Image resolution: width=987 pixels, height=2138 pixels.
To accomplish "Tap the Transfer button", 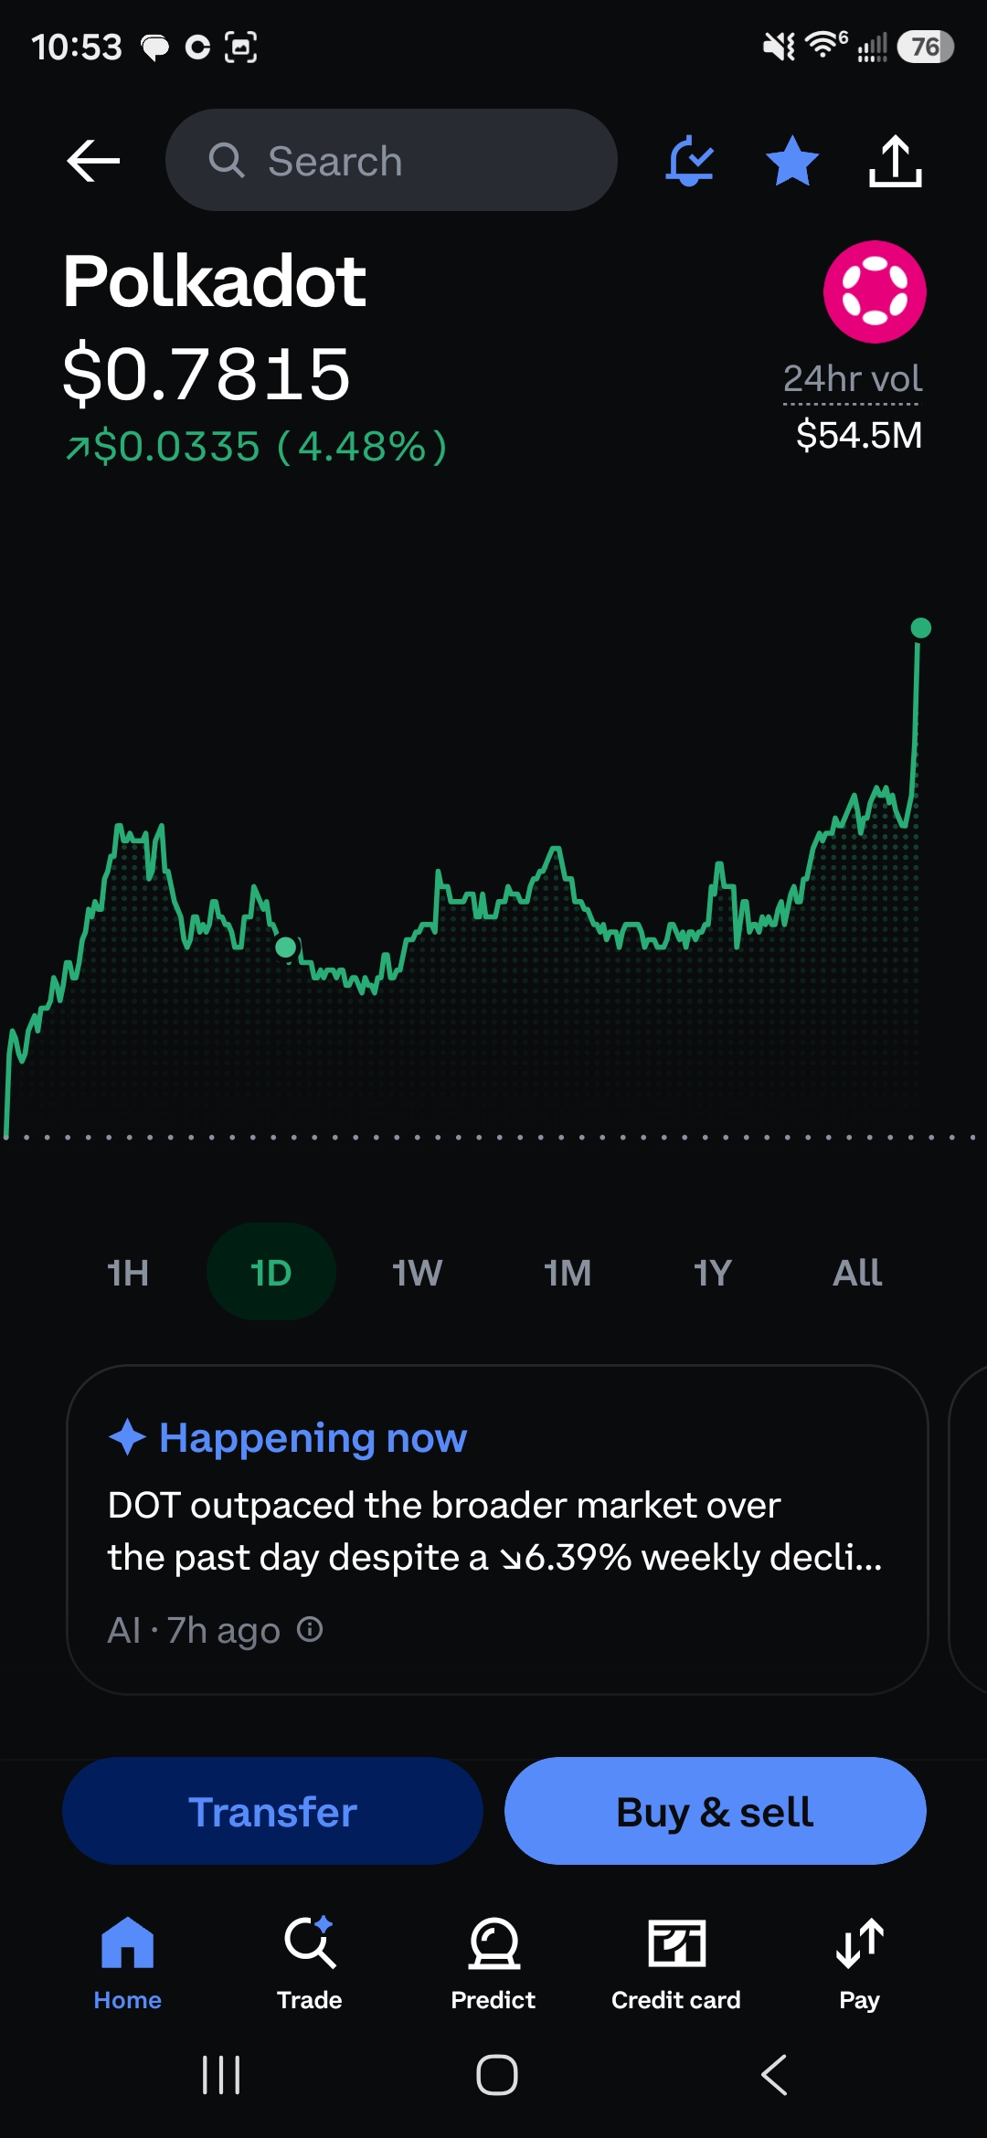I will pyautogui.click(x=272, y=1811).
